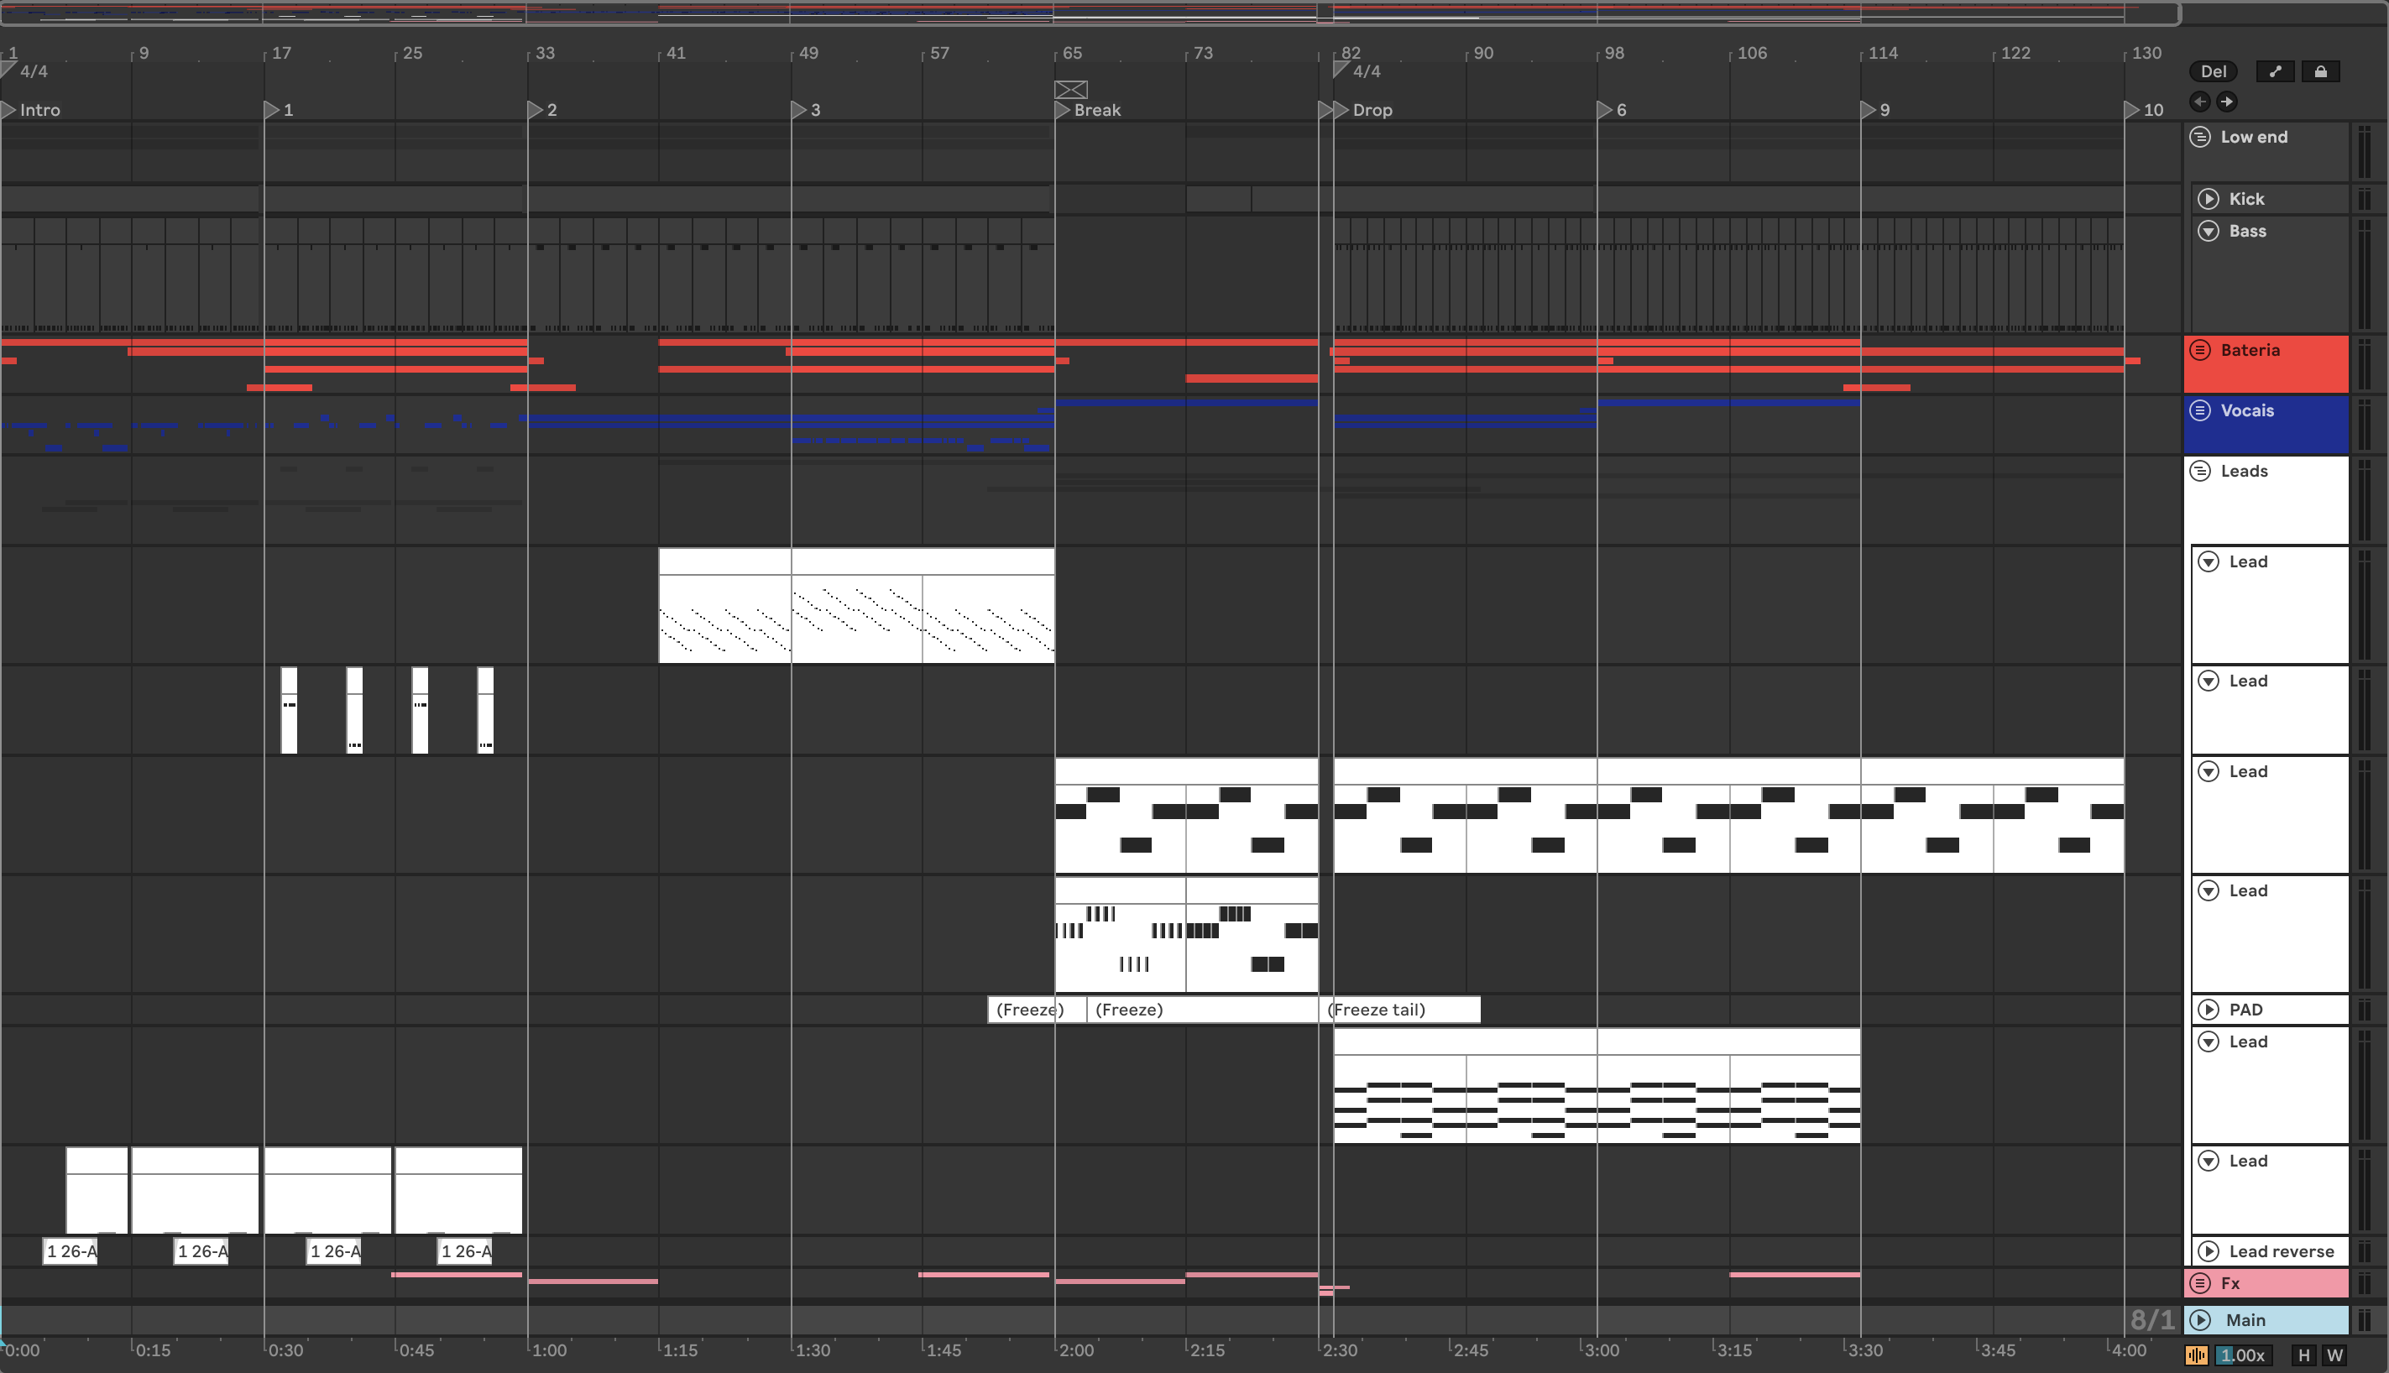This screenshot has height=1373, width=2389.
Task: Select the 4/4 time signature marker at bar 82
Action: click(1341, 70)
